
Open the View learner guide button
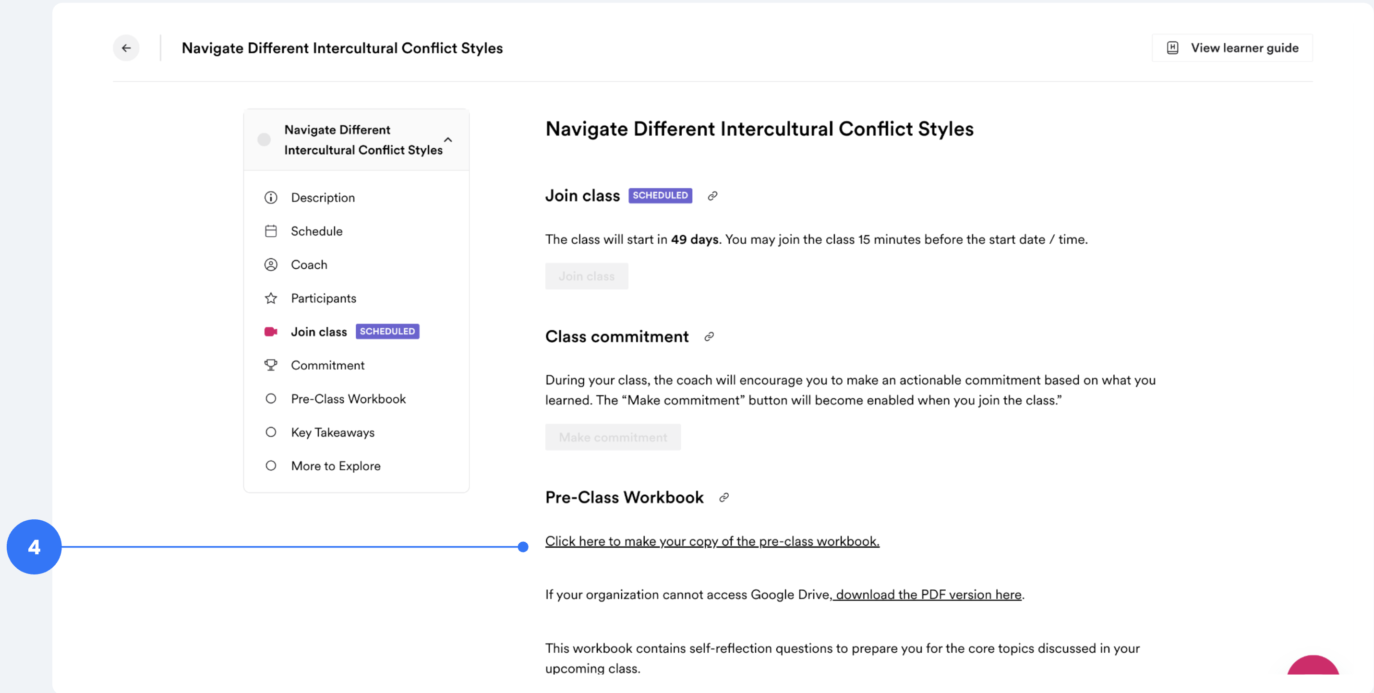point(1232,48)
